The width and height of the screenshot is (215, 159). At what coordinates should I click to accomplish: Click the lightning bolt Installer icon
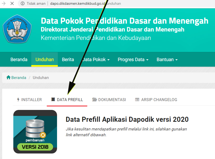point(18,100)
